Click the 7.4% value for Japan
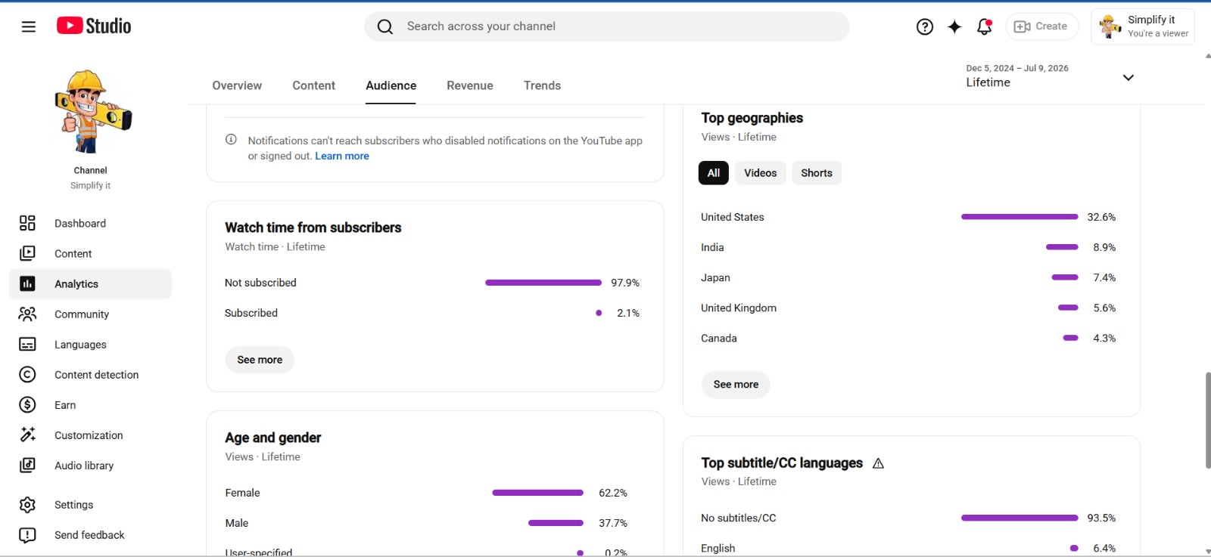Image resolution: width=1211 pixels, height=557 pixels. pyautogui.click(x=1104, y=277)
